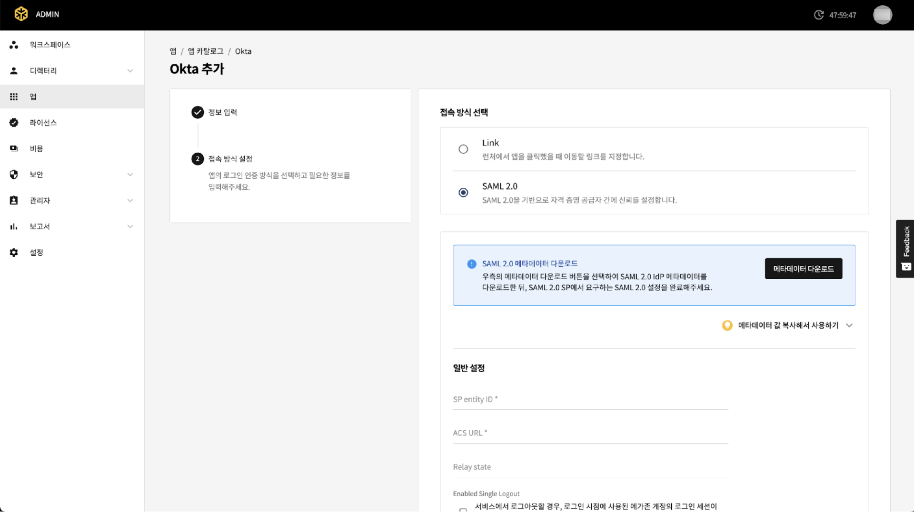Click the 설정 gear icon
Image resolution: width=914 pixels, height=512 pixels.
pyautogui.click(x=14, y=252)
